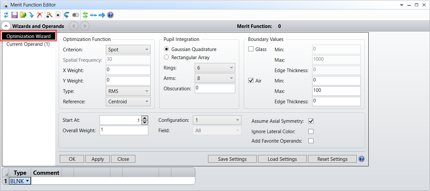Screen dimensions: 430x191
Task: Click the red X delete-all icon
Action: [x=40, y=15]
